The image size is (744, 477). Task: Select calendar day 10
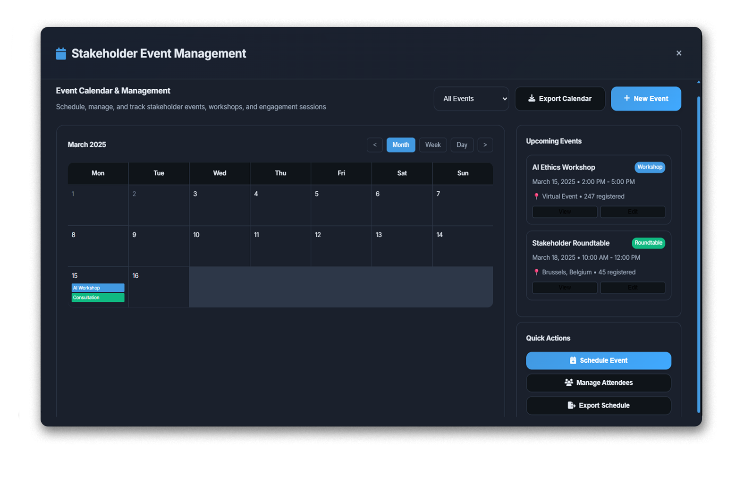pyautogui.click(x=220, y=246)
